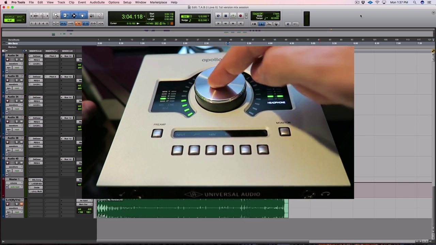Click zoom preset 3

(39, 23)
